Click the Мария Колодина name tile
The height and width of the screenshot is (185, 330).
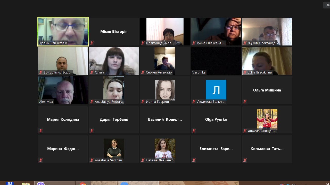63,119
